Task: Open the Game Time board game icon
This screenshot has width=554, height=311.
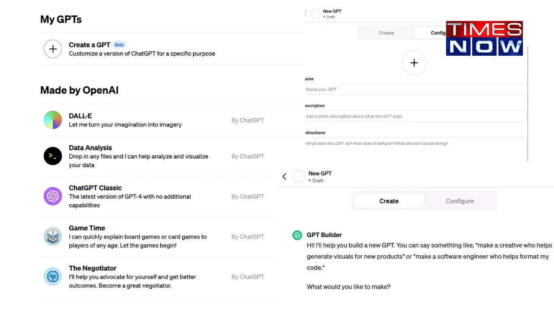Action: pos(53,236)
